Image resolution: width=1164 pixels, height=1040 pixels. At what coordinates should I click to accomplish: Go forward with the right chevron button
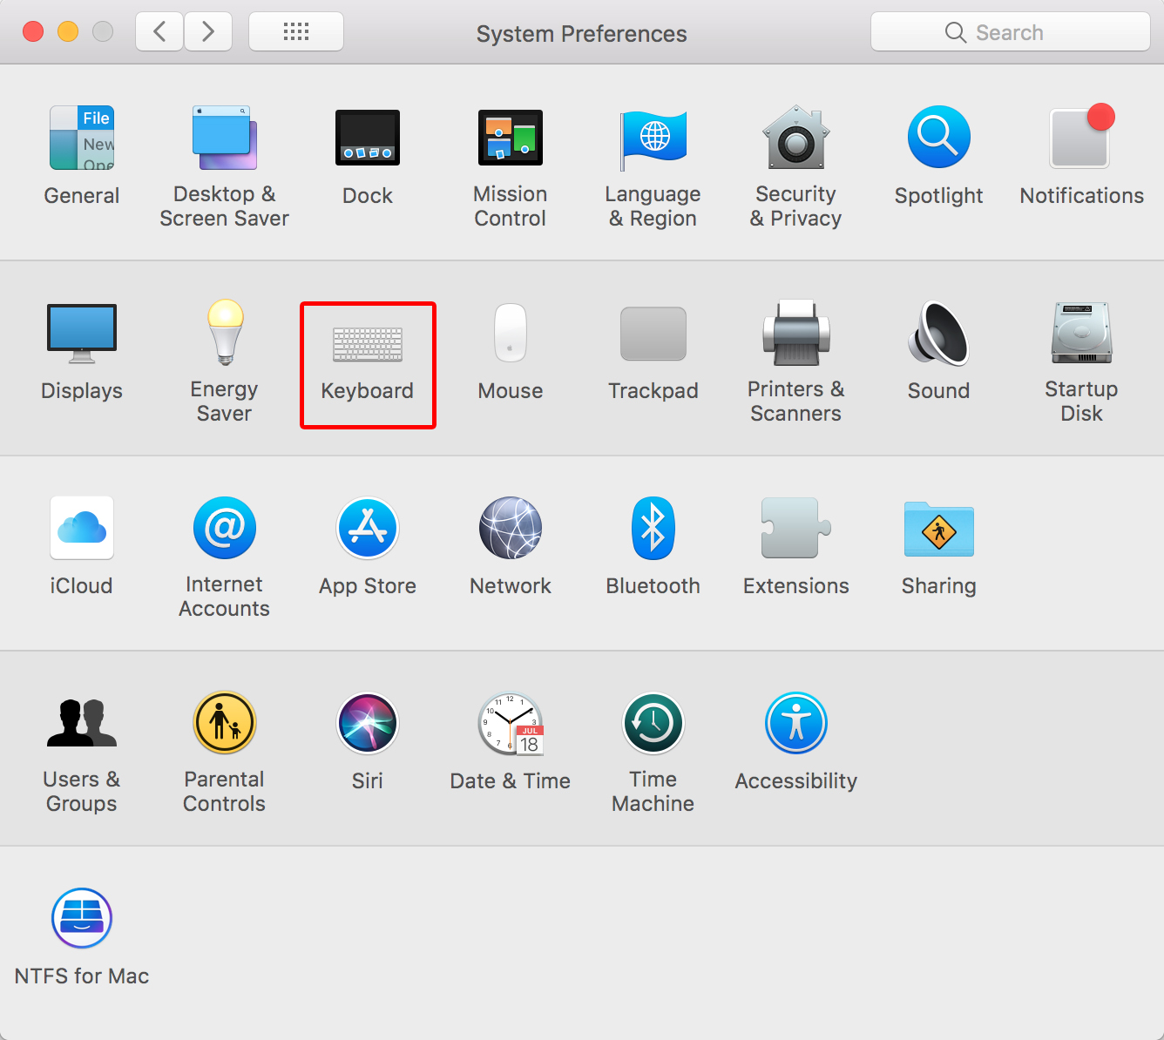[x=208, y=32]
